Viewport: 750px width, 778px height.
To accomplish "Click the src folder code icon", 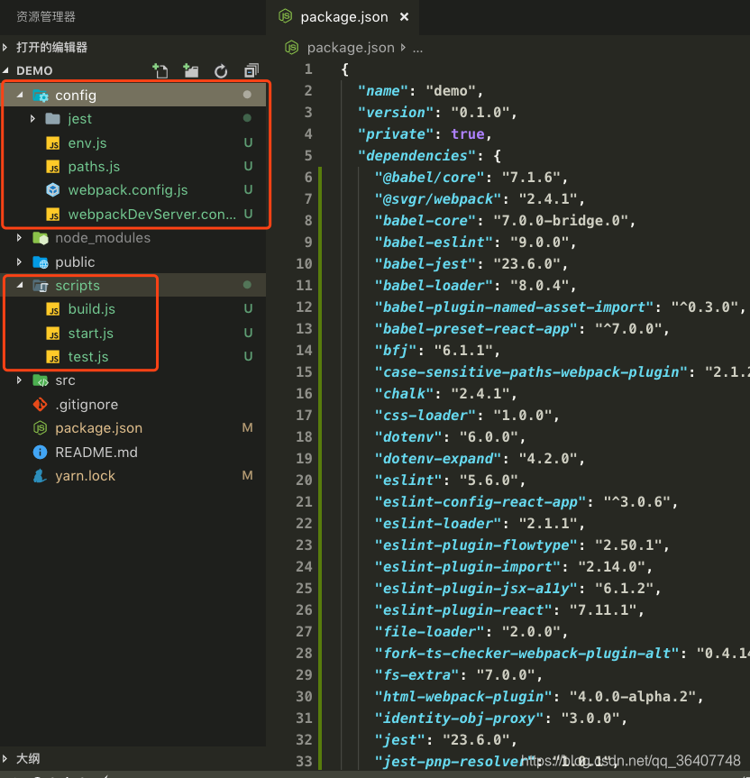I will 41,380.
